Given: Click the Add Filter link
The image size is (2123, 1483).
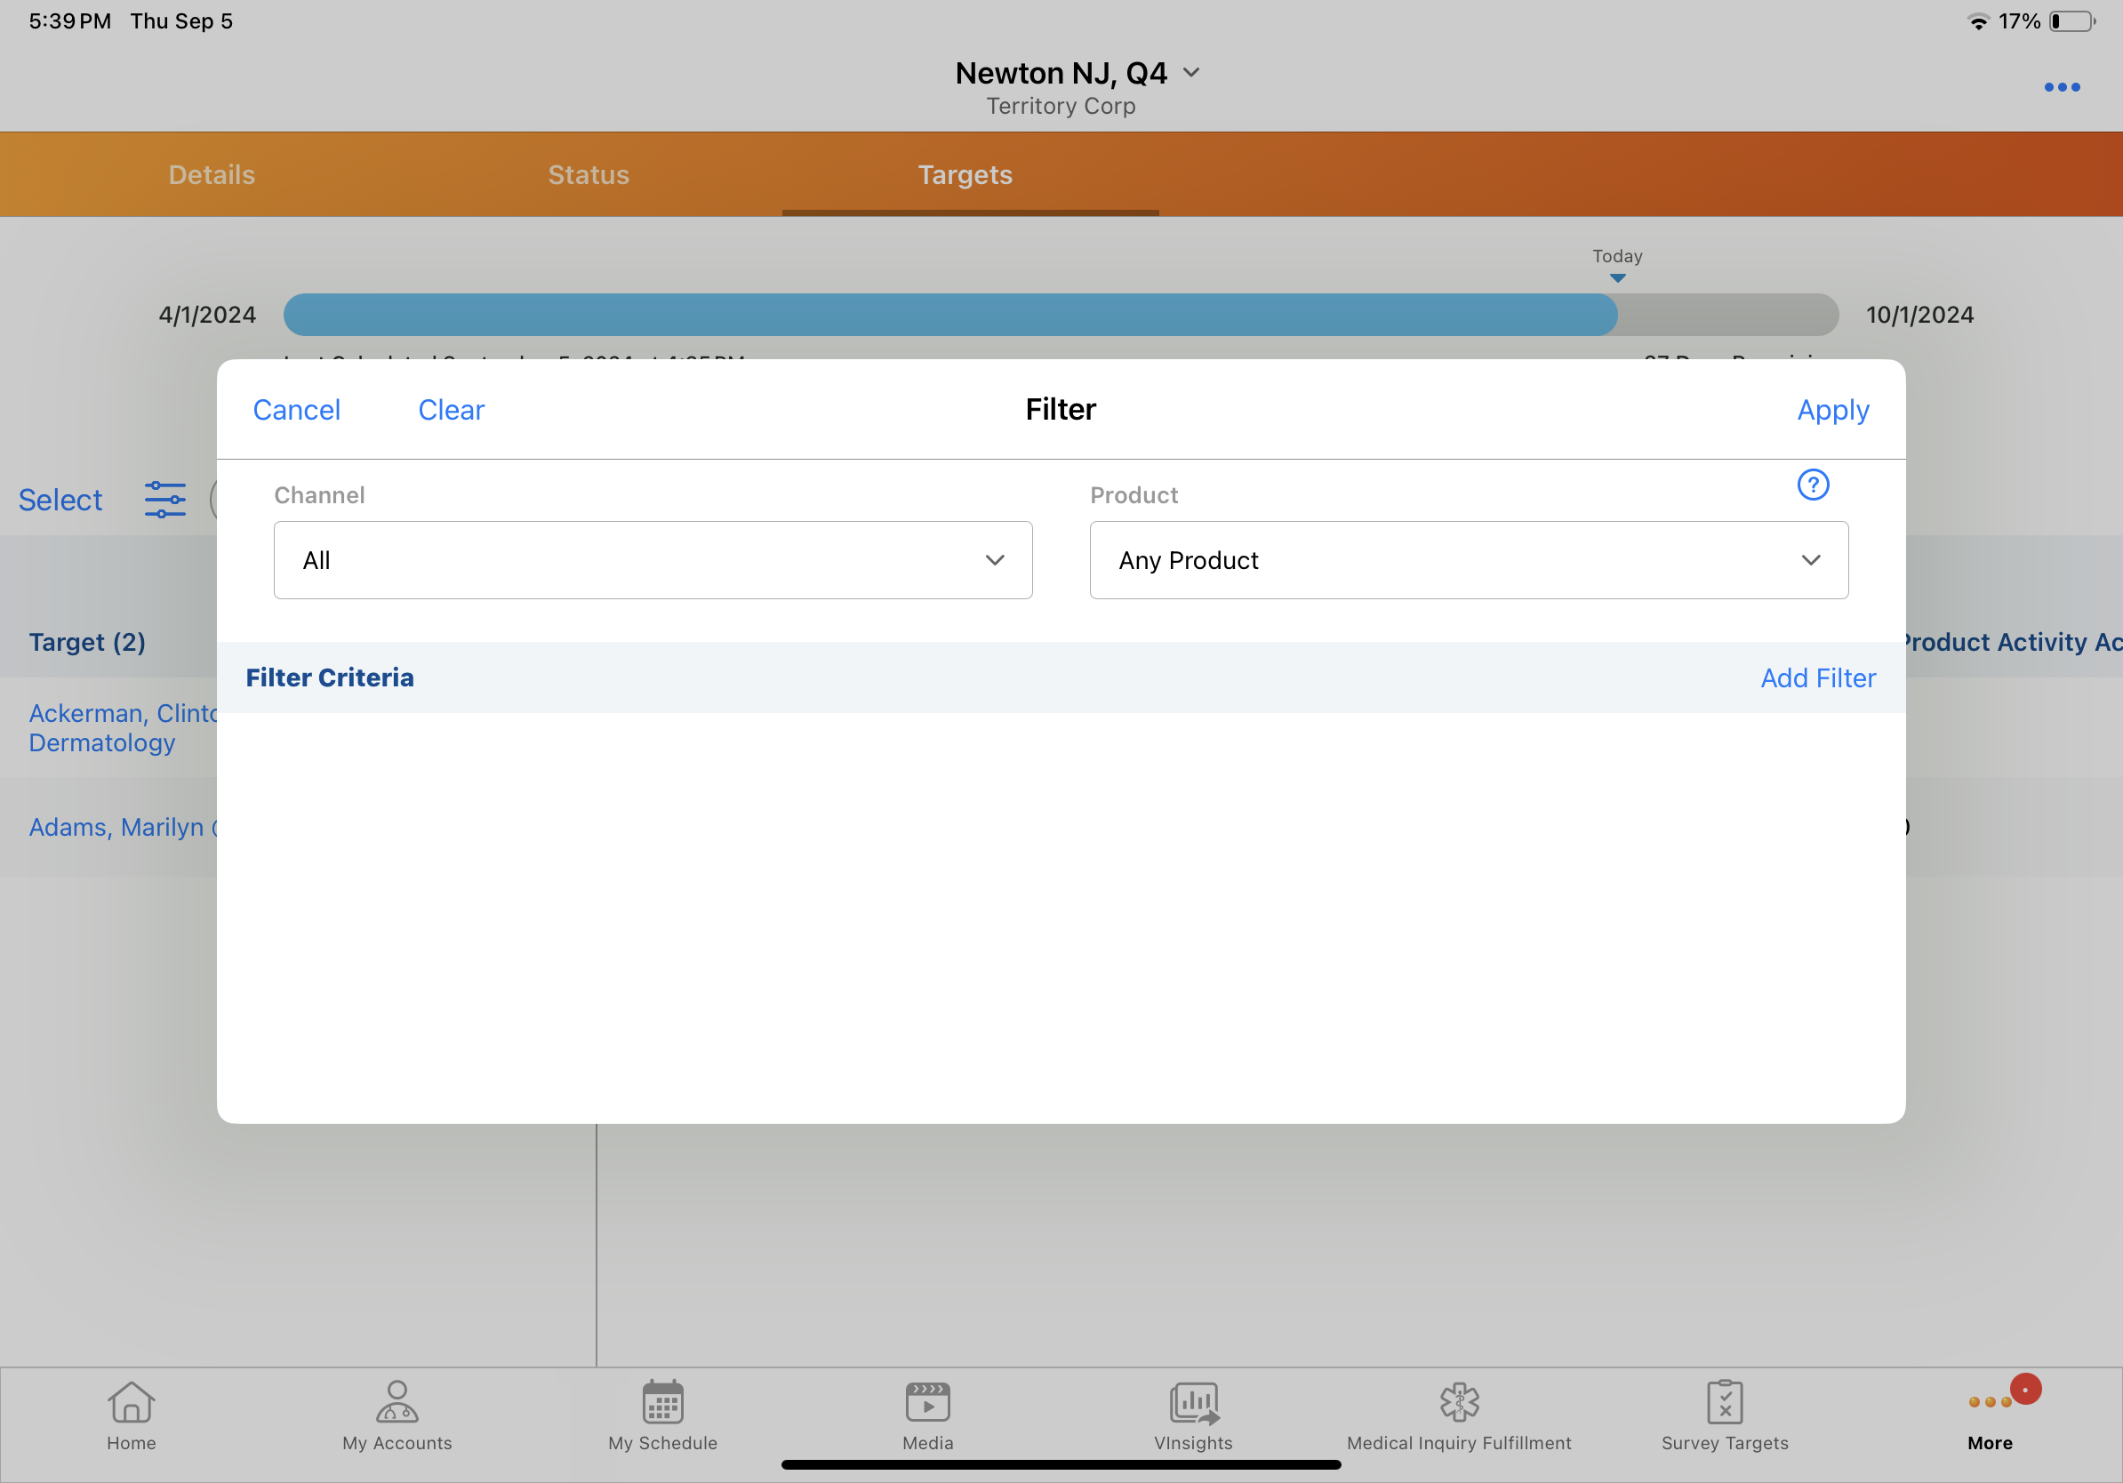Looking at the screenshot, I should point(1817,677).
